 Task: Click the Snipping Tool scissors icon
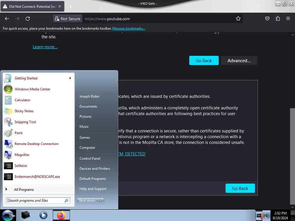[x=8, y=122]
